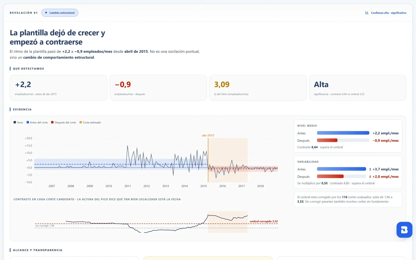Click the blue Antes bar in Nivel medio
This screenshot has width=416, height=260.
(343, 133)
